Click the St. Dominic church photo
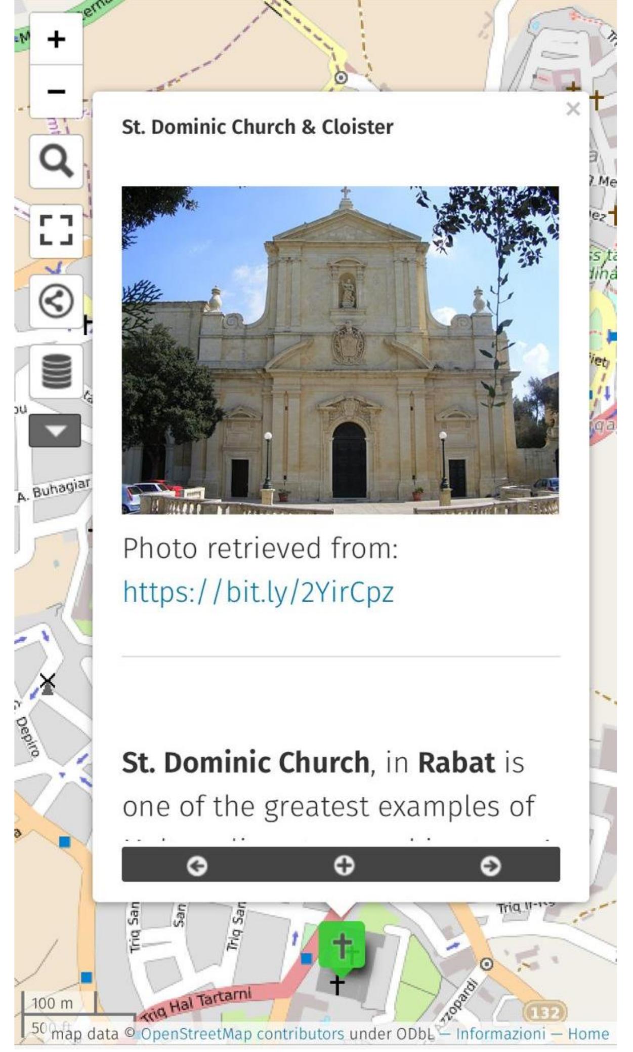This screenshot has height=1052, width=633. 340,350
